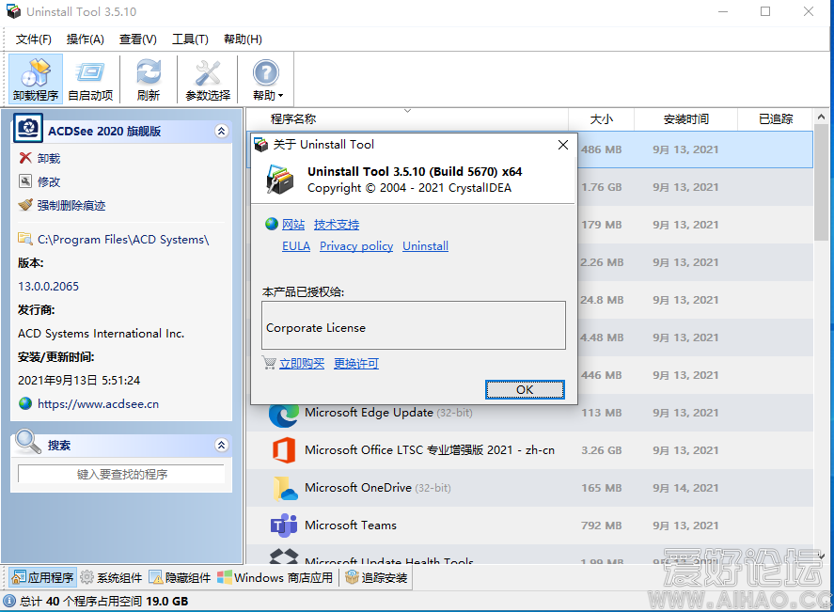
Task: Click the 792 MB size cell
Action: 601,526
